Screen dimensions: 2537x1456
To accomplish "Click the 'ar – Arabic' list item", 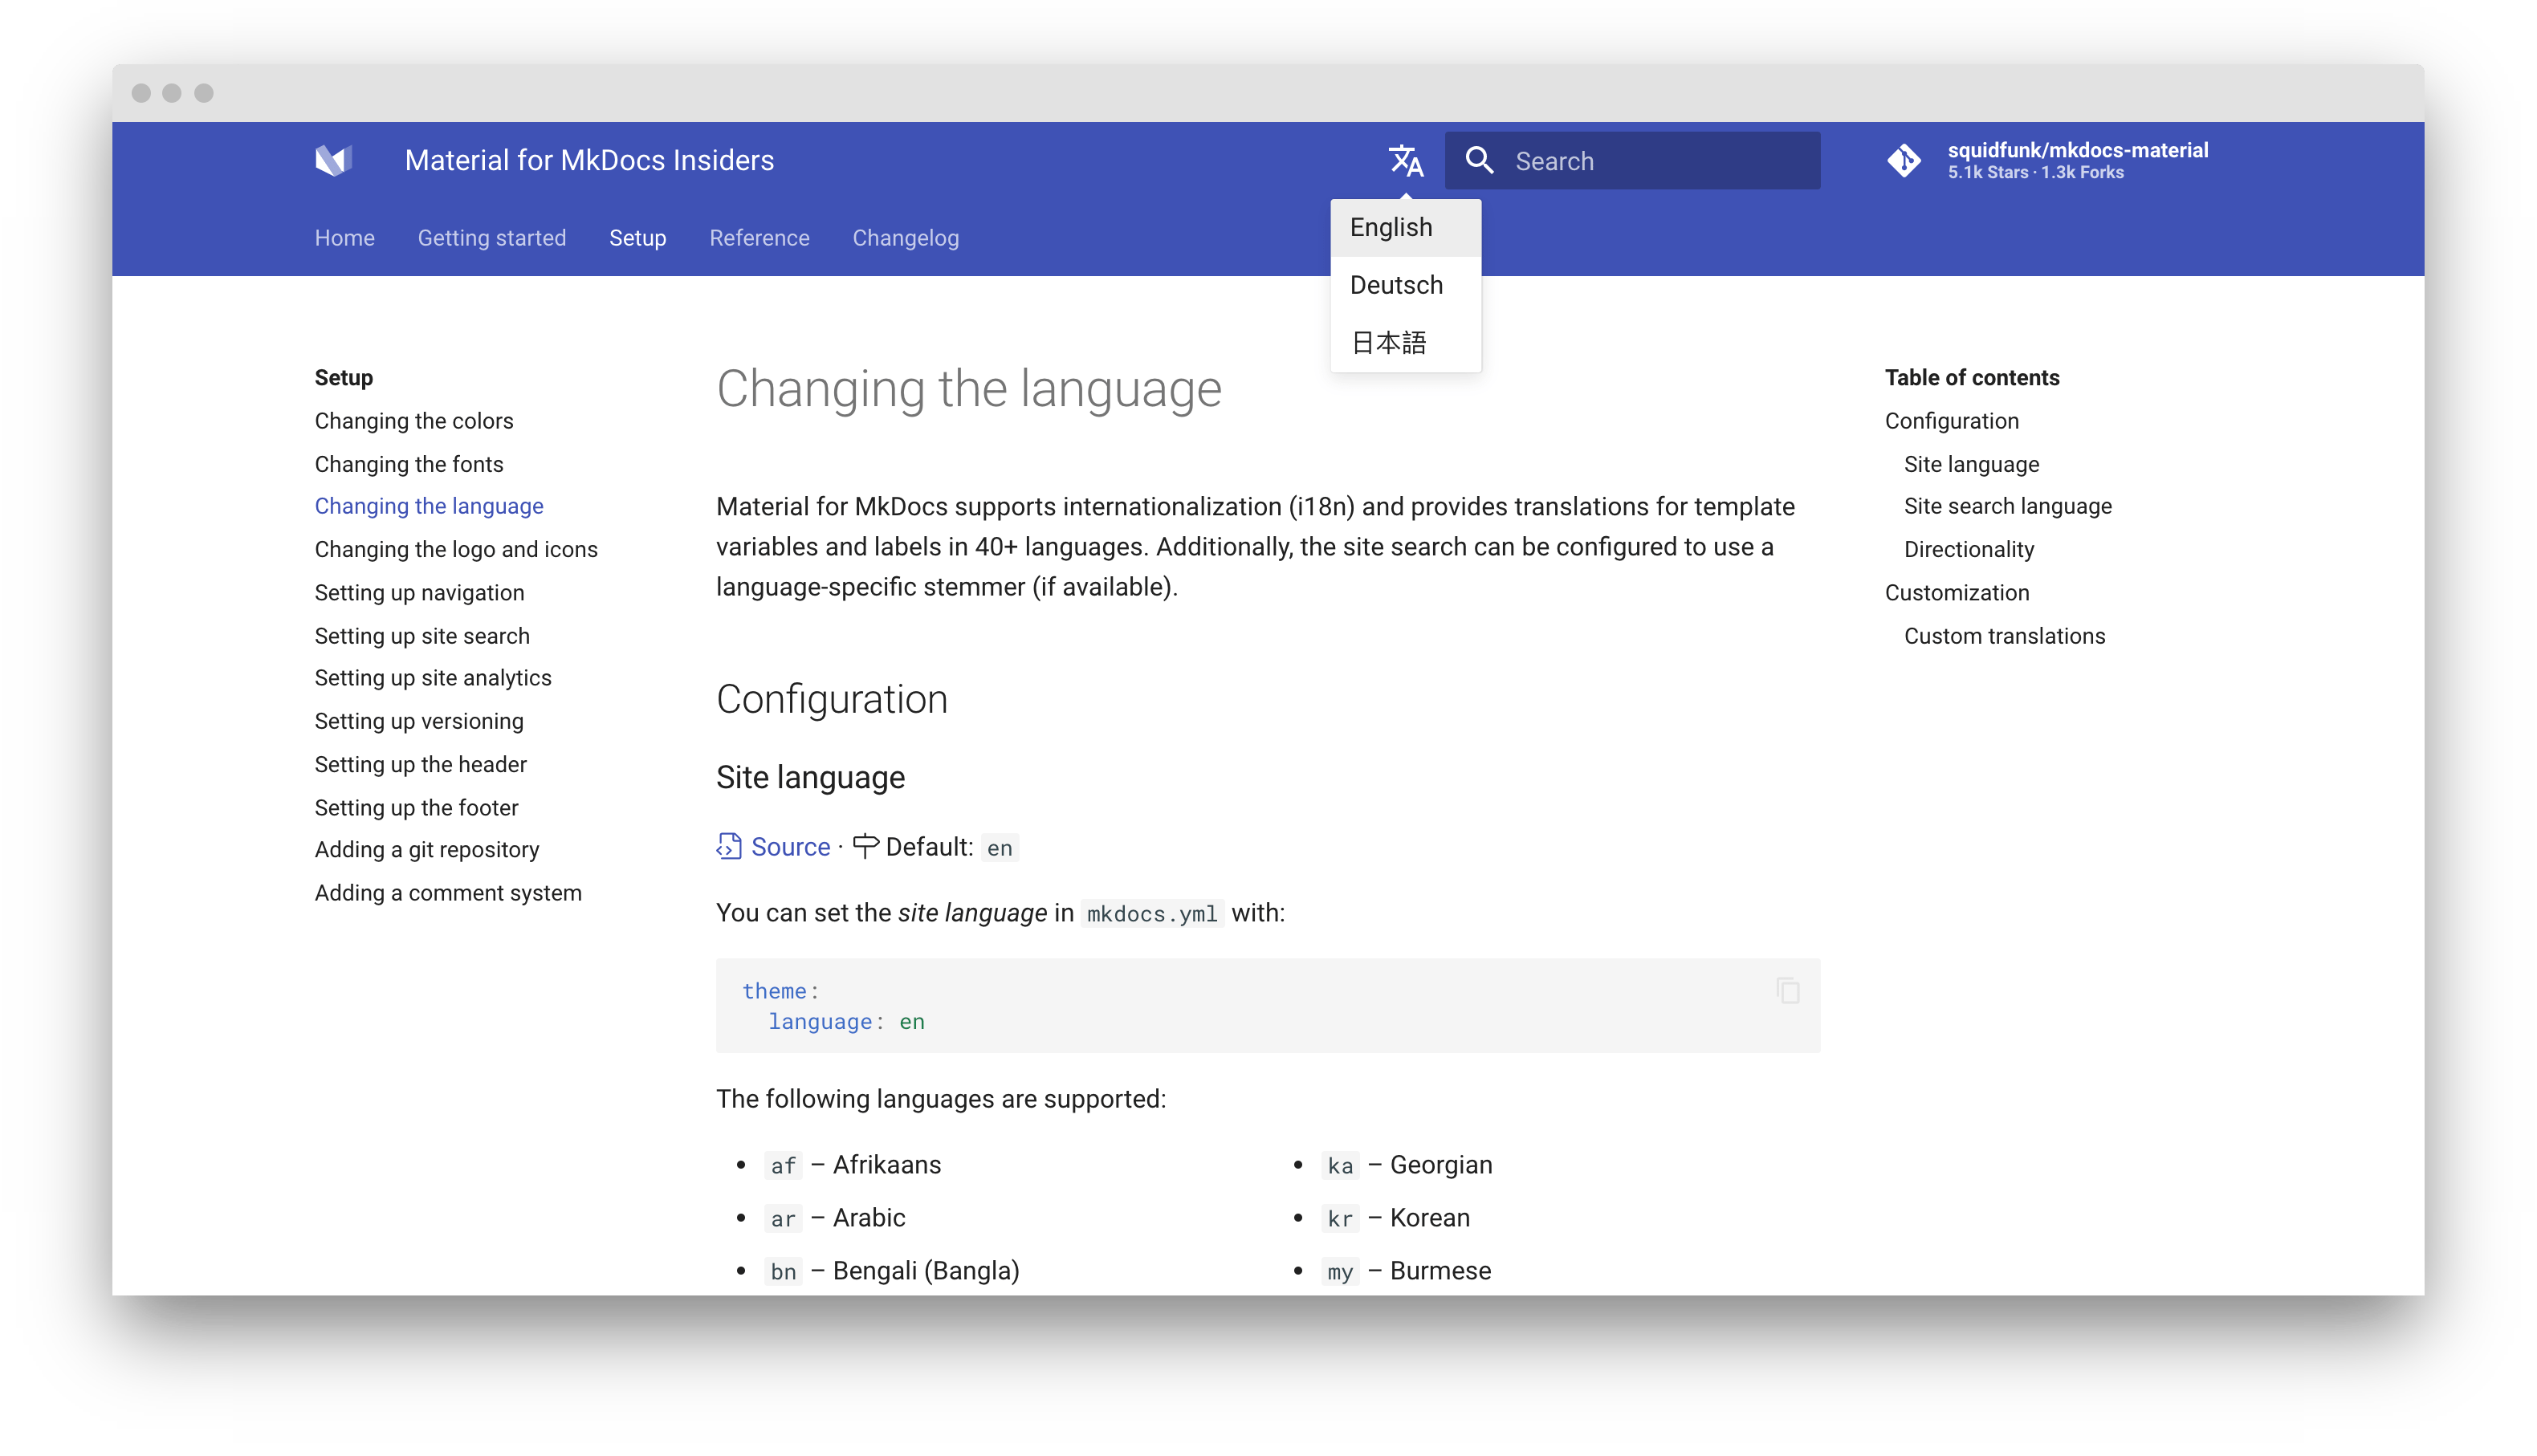I will pyautogui.click(x=836, y=1218).
